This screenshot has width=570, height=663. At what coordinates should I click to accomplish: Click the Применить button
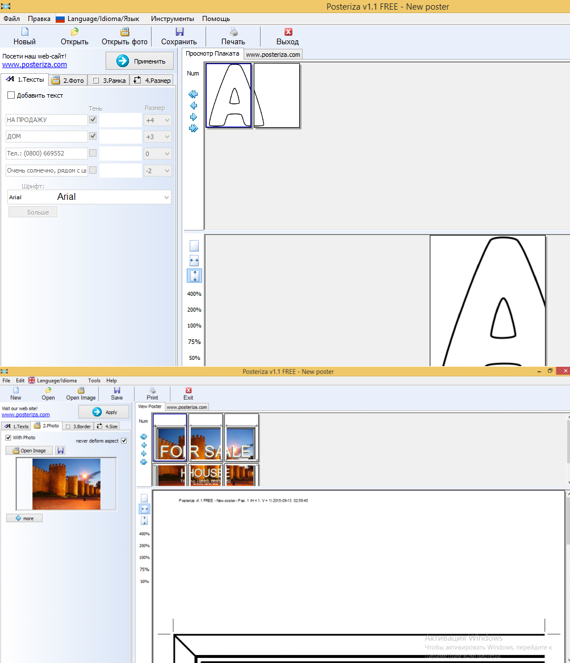[140, 61]
